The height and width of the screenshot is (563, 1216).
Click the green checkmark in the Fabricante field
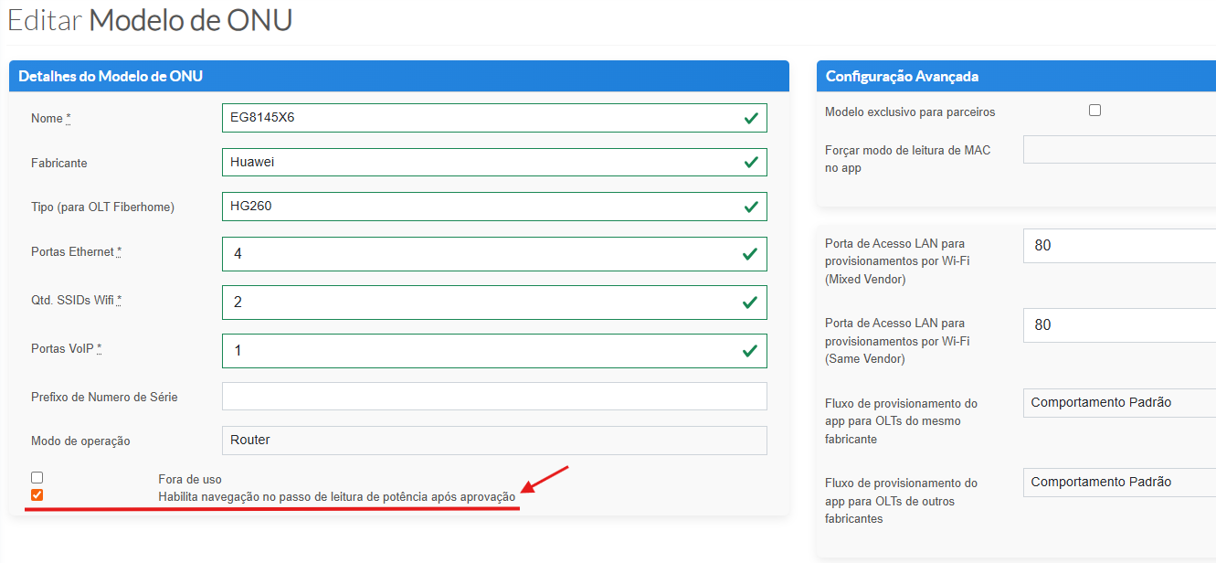[x=751, y=162]
